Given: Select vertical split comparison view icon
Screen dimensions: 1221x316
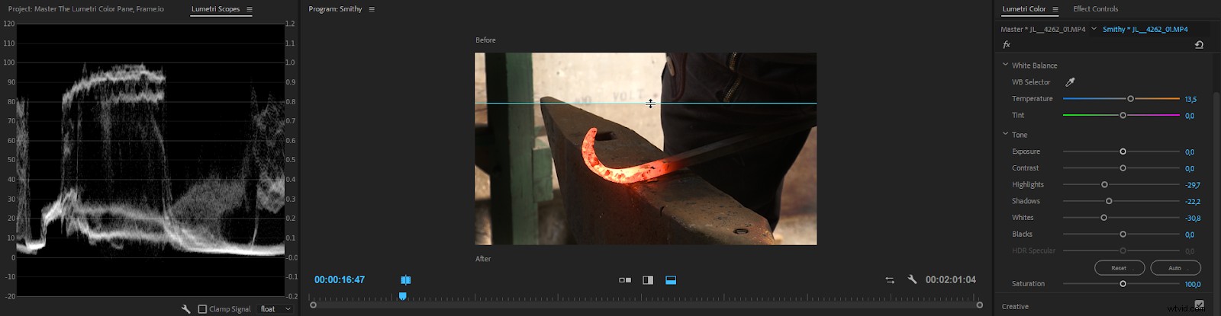Looking at the screenshot, I should click(648, 280).
